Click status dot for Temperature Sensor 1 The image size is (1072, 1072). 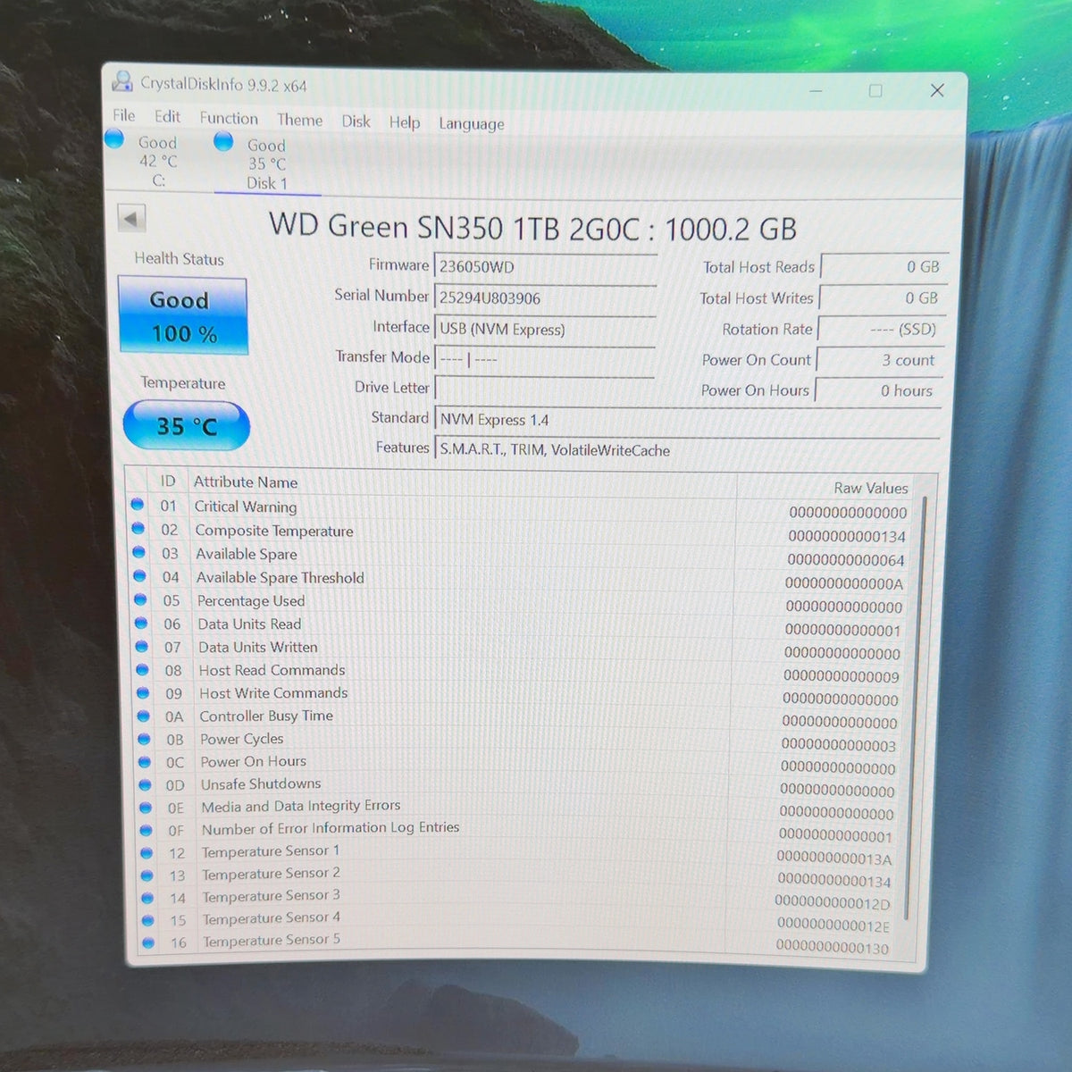click(x=147, y=853)
